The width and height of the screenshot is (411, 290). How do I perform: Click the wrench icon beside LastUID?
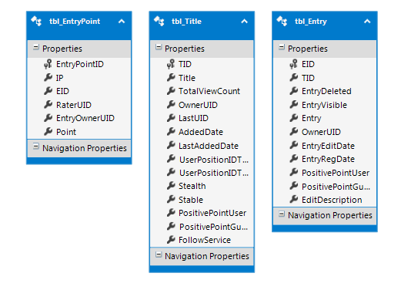click(171, 118)
